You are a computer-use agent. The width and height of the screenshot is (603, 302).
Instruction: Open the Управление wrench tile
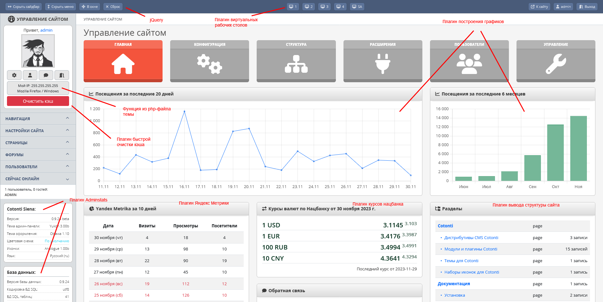click(555, 61)
